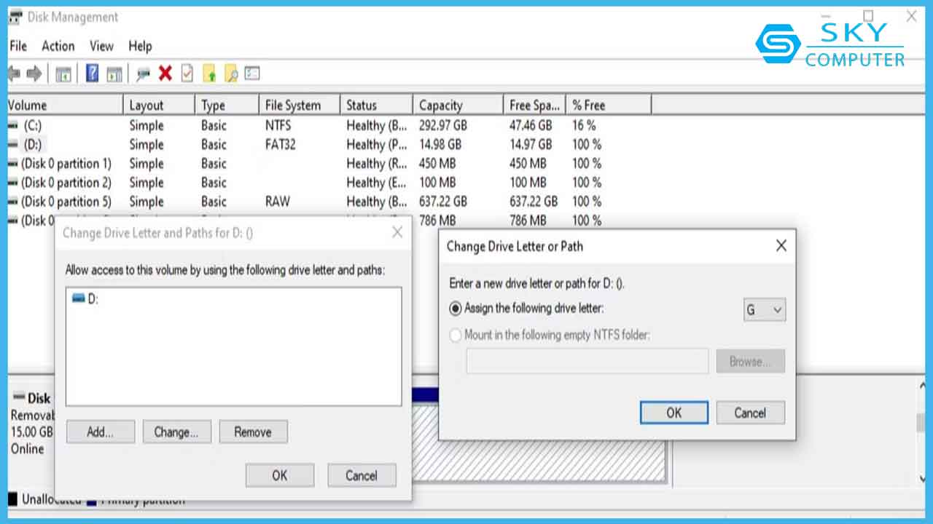933x524 pixels.
Task: Sort by the Layout column header
Action: click(159, 106)
